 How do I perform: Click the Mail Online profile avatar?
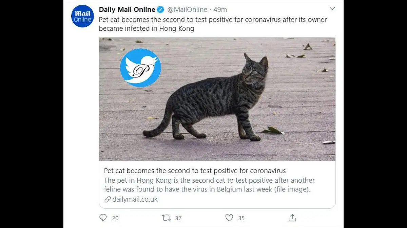[82, 17]
